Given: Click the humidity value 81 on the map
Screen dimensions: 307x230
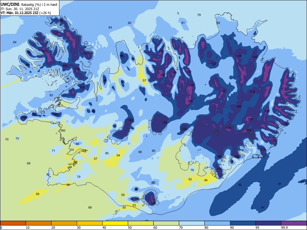Looking at the screenshot, I should (183, 23).
